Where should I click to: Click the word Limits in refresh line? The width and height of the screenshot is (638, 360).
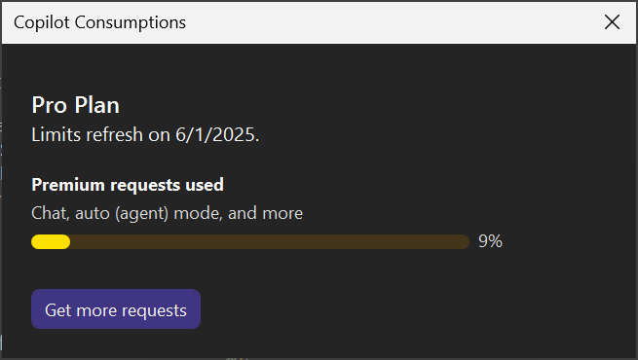pyautogui.click(x=56, y=134)
